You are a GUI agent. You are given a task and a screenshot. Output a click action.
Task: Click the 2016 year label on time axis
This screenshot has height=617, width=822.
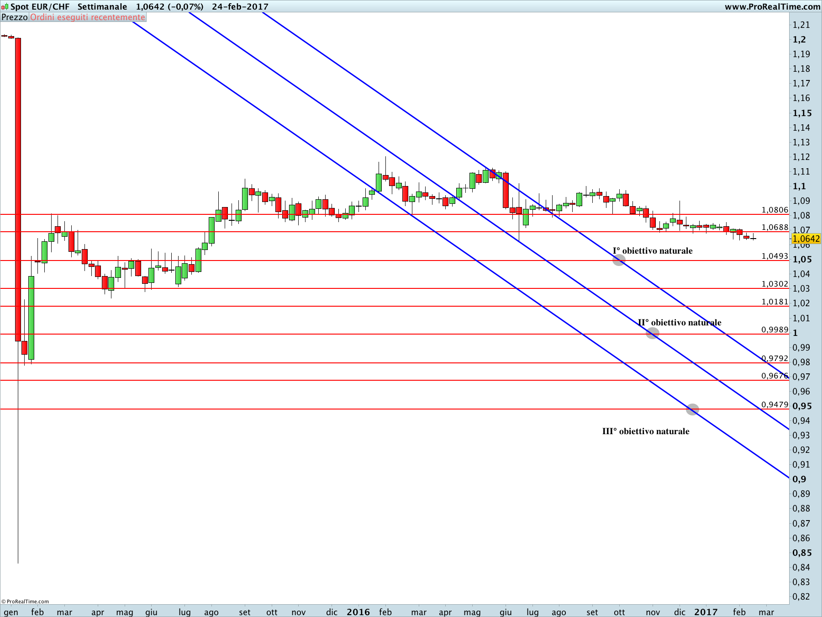click(x=358, y=612)
